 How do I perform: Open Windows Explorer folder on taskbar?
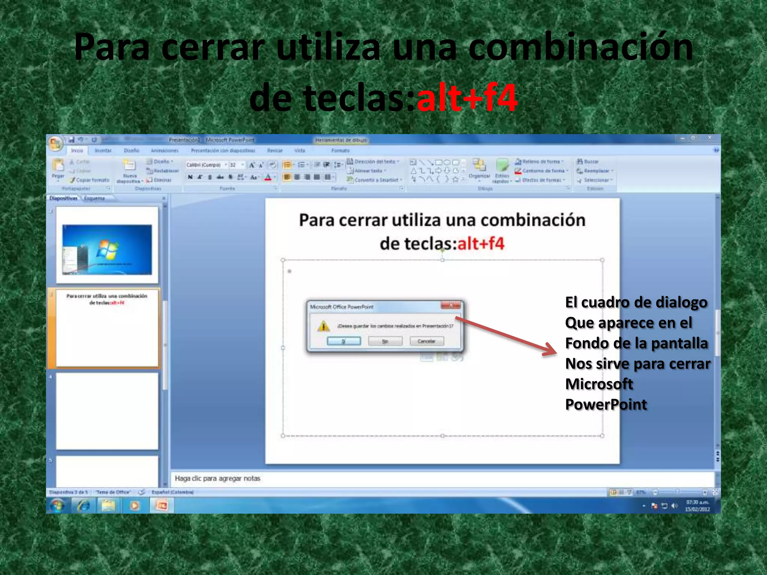click(109, 506)
